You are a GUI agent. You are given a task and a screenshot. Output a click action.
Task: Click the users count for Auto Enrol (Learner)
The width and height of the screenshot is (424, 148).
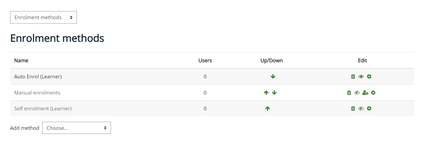pyautogui.click(x=205, y=77)
